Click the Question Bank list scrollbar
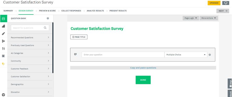 (53, 48)
